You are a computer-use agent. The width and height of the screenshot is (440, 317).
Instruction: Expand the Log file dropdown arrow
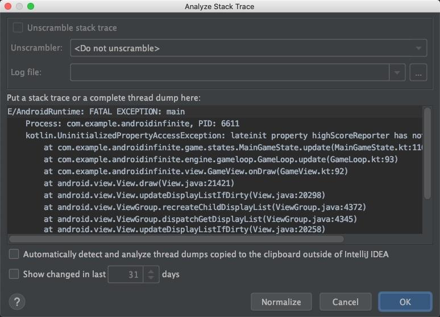397,72
